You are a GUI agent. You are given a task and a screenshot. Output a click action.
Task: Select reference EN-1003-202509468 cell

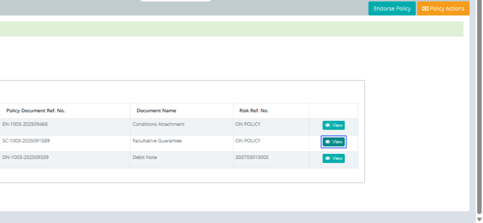click(x=25, y=124)
